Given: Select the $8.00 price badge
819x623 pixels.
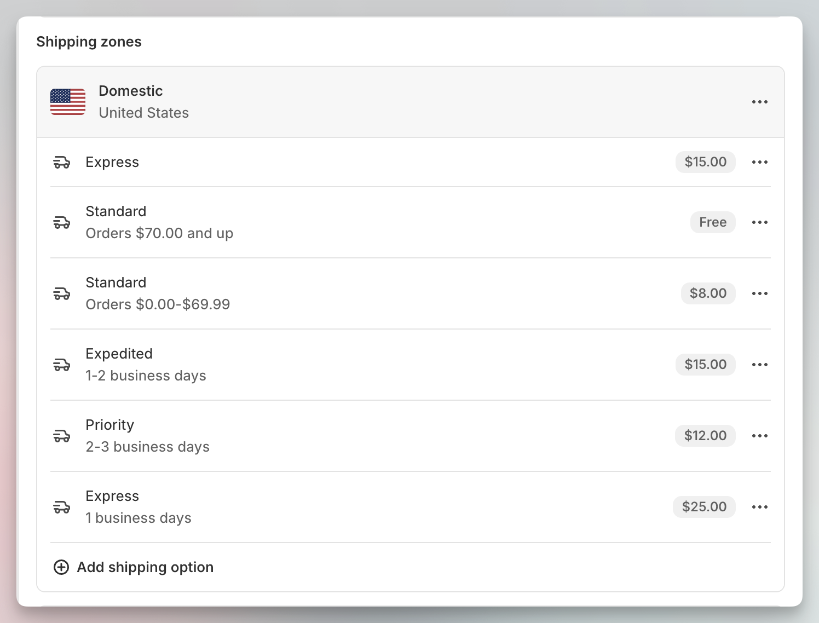Looking at the screenshot, I should 708,293.
